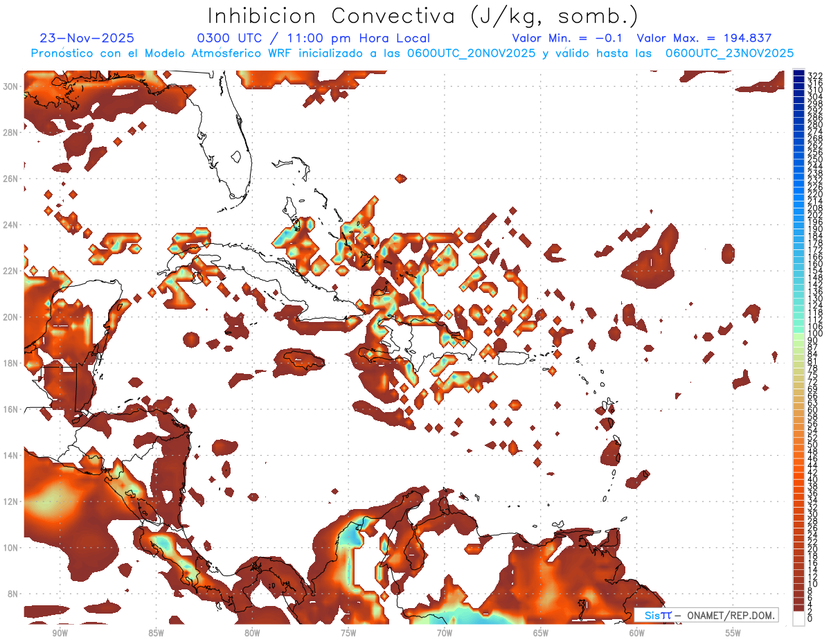Click the 55W longitude label
This screenshot has width=831, height=642.
[733, 633]
